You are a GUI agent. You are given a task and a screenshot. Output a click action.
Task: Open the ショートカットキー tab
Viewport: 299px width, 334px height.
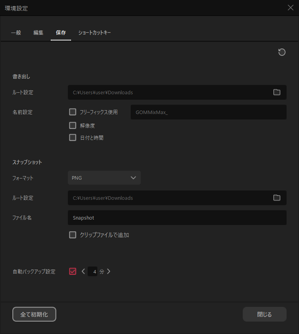click(94, 33)
